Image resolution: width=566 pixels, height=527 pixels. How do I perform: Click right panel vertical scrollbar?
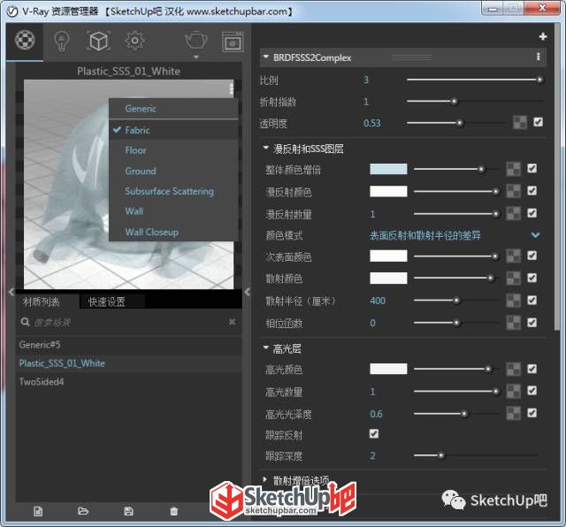pos(557,177)
